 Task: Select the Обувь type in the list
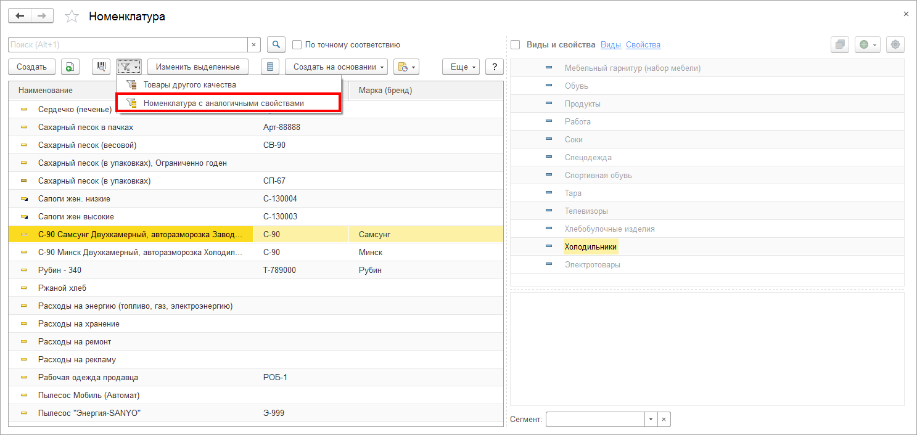coord(577,86)
